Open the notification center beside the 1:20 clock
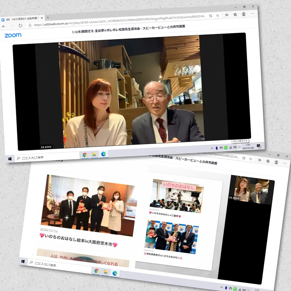The width and height of the screenshot is (291, 291). (259, 146)
